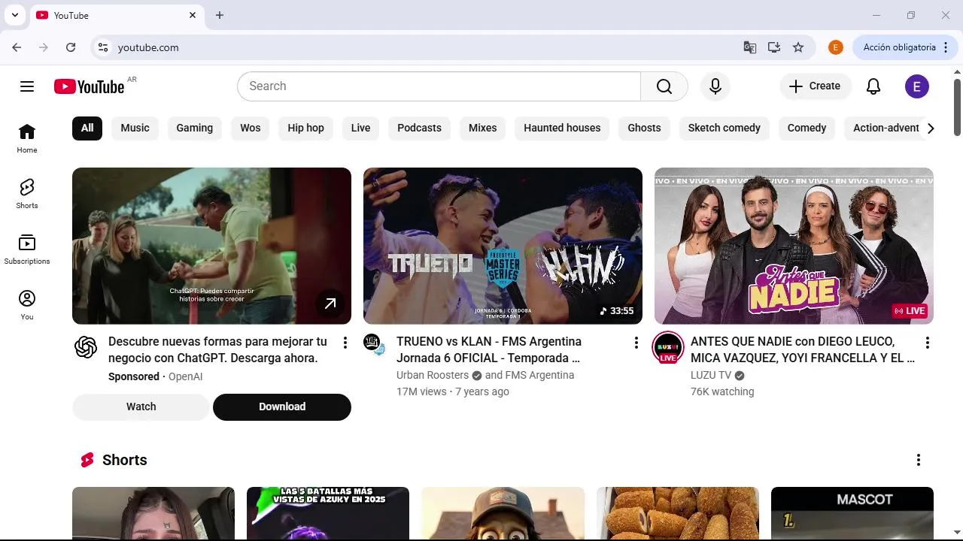Screen dimensions: 963x541
Task: Select the Wos filter chip
Action: (x=251, y=128)
